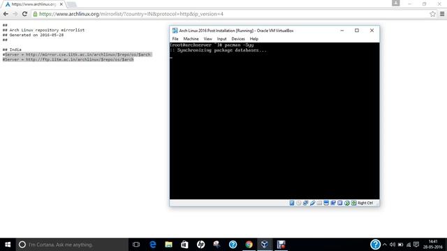
Task: Click the Right Ctrl host key label
Action: 365,203
